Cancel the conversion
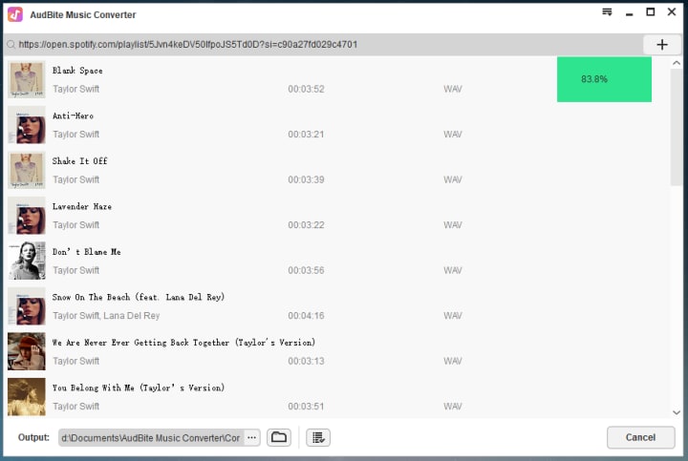 [x=640, y=437]
